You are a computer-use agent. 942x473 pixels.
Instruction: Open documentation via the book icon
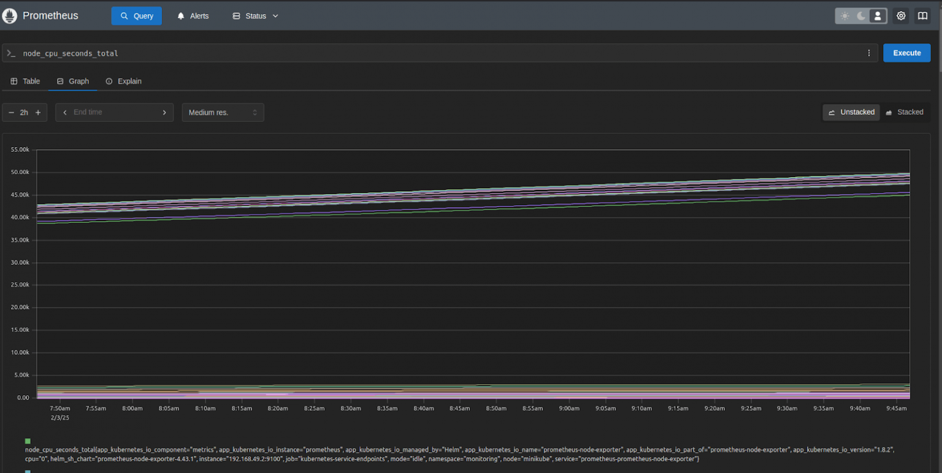click(x=922, y=15)
